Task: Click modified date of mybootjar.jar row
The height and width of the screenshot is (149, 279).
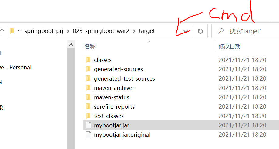Action: click(x=242, y=125)
